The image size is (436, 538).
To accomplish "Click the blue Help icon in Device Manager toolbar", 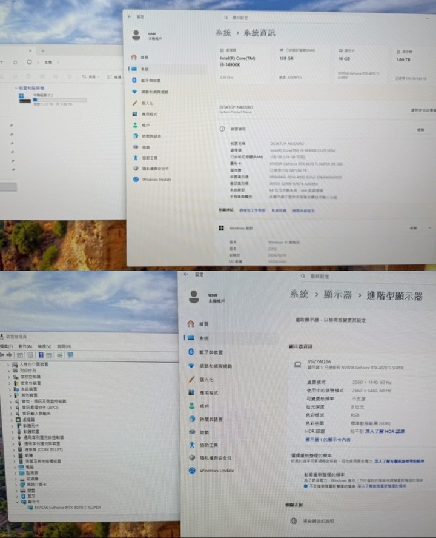I will [41, 355].
